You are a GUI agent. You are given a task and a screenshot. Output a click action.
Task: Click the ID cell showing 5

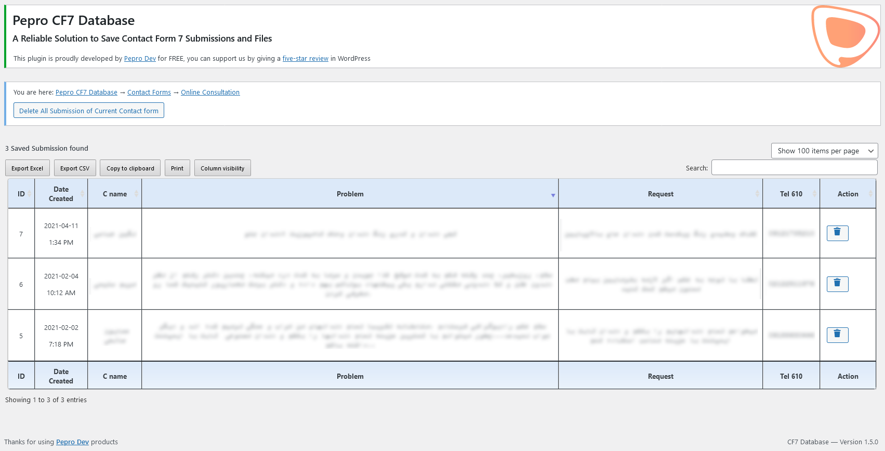coord(21,336)
